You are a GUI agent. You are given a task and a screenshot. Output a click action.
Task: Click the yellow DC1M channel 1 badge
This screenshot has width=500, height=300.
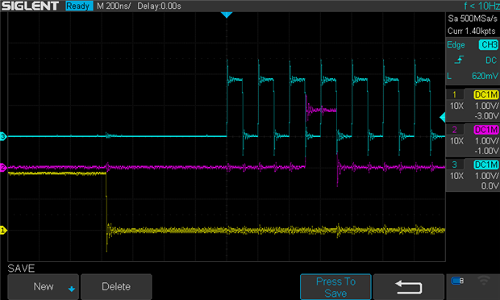(x=486, y=94)
